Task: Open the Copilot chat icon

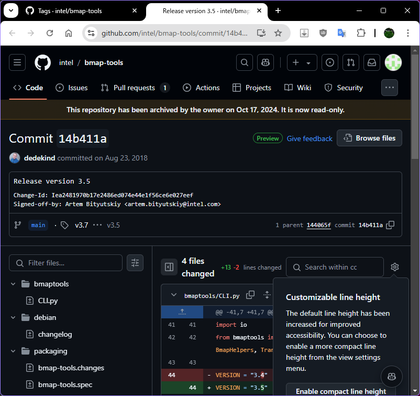Action: 266,62
